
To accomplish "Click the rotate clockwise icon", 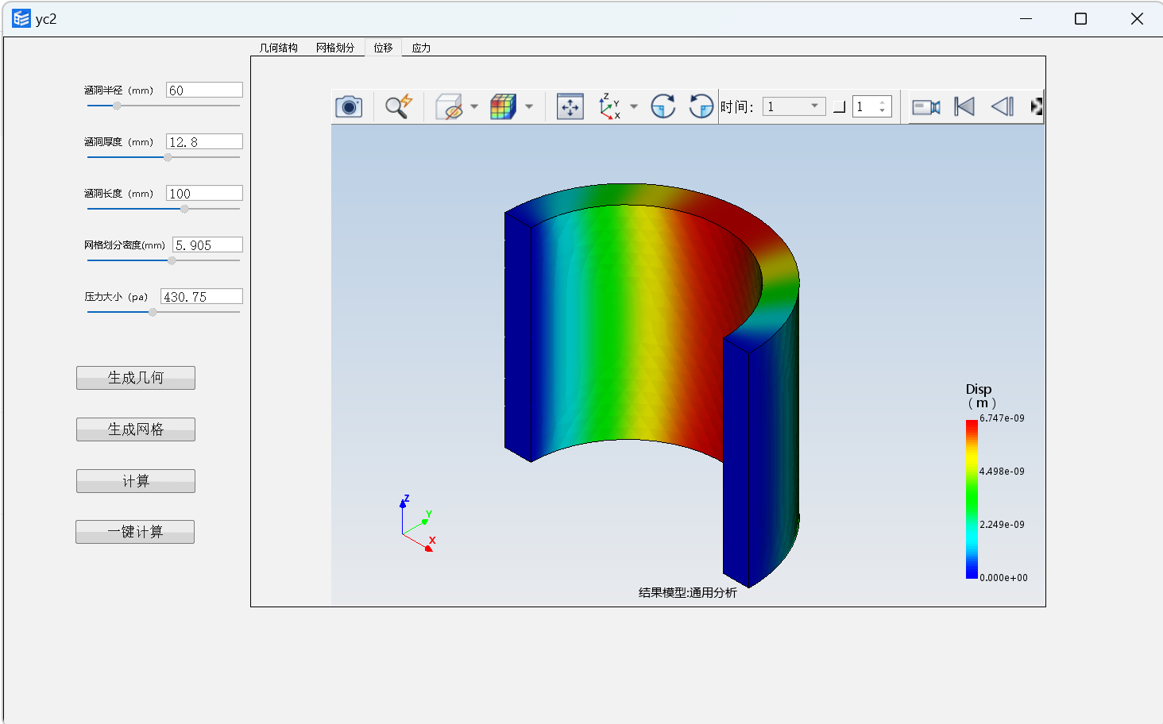I will [x=663, y=106].
